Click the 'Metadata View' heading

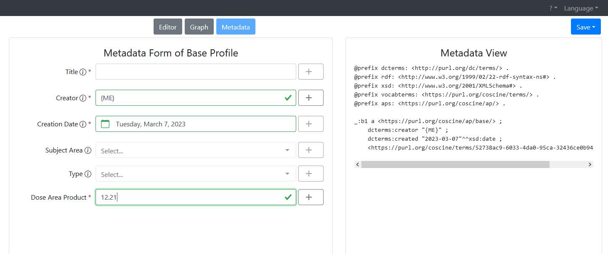click(474, 53)
